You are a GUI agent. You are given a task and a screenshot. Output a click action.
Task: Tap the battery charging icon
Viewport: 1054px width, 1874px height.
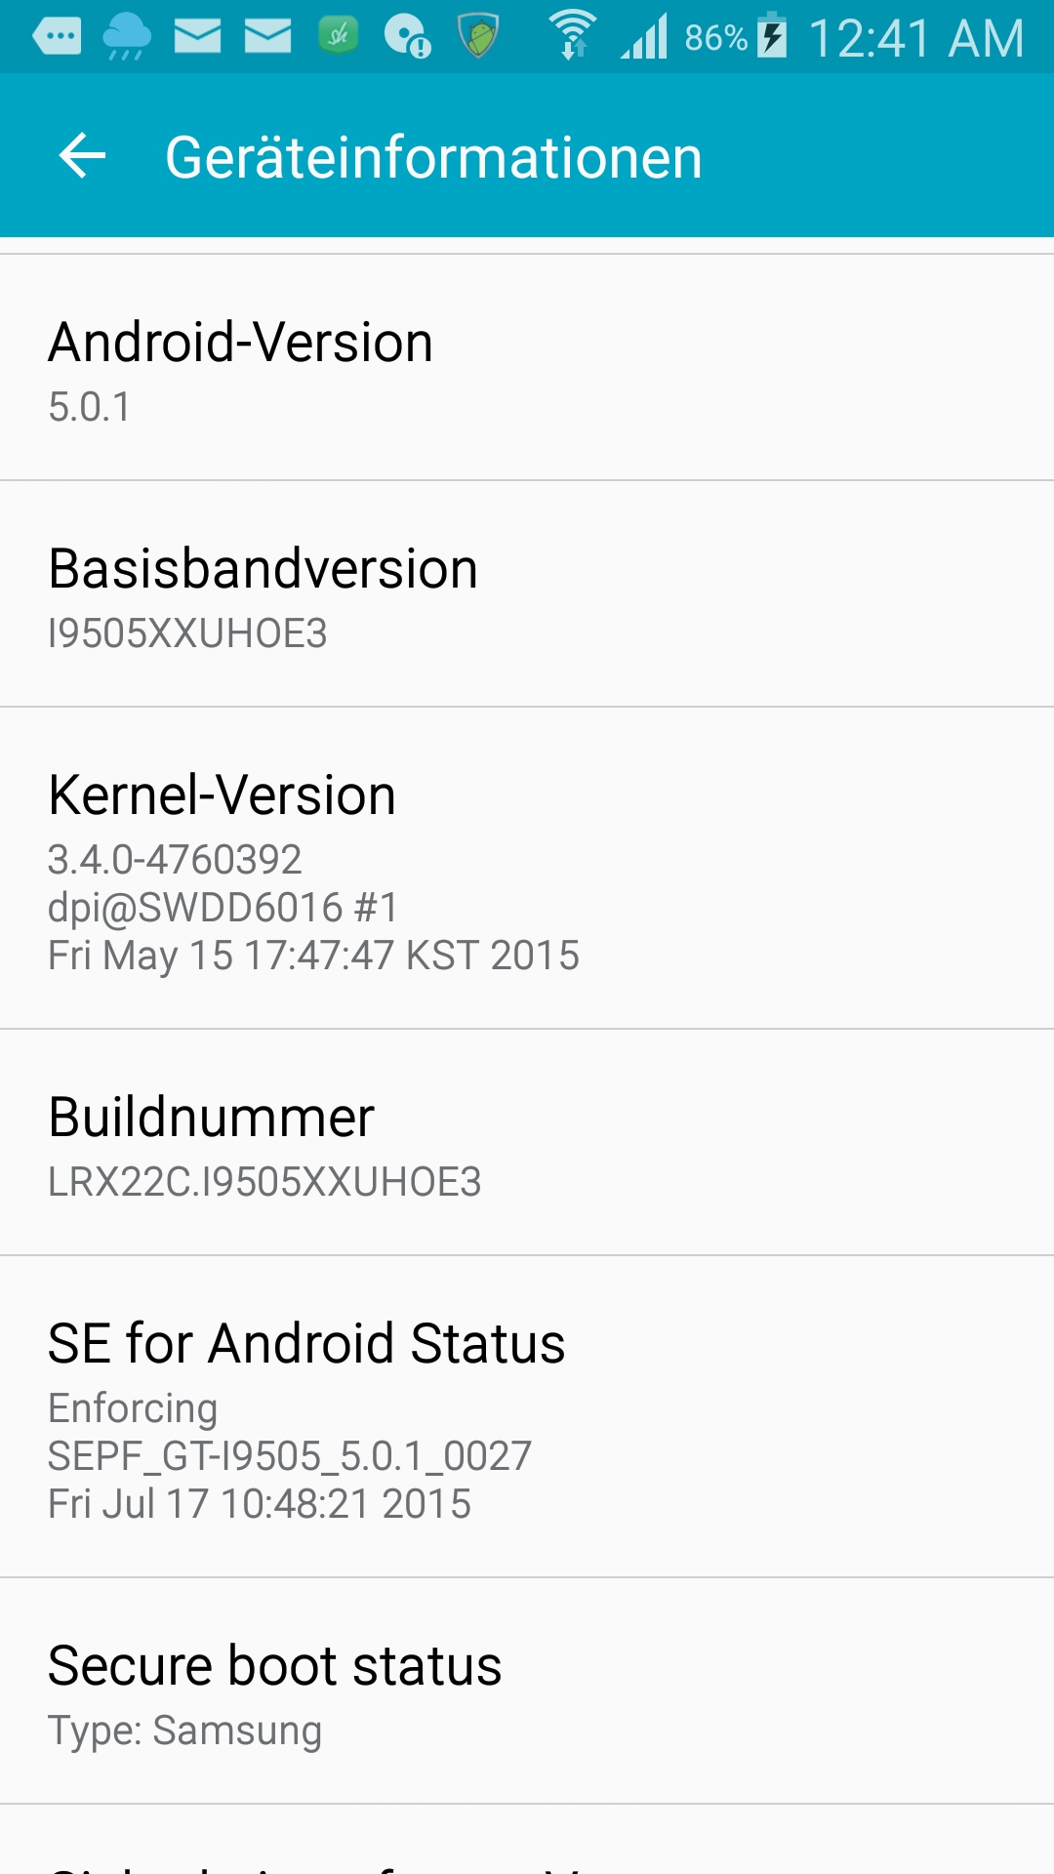(772, 35)
